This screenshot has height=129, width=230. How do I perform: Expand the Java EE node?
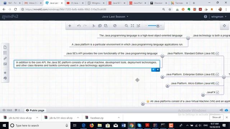pos(162,77)
